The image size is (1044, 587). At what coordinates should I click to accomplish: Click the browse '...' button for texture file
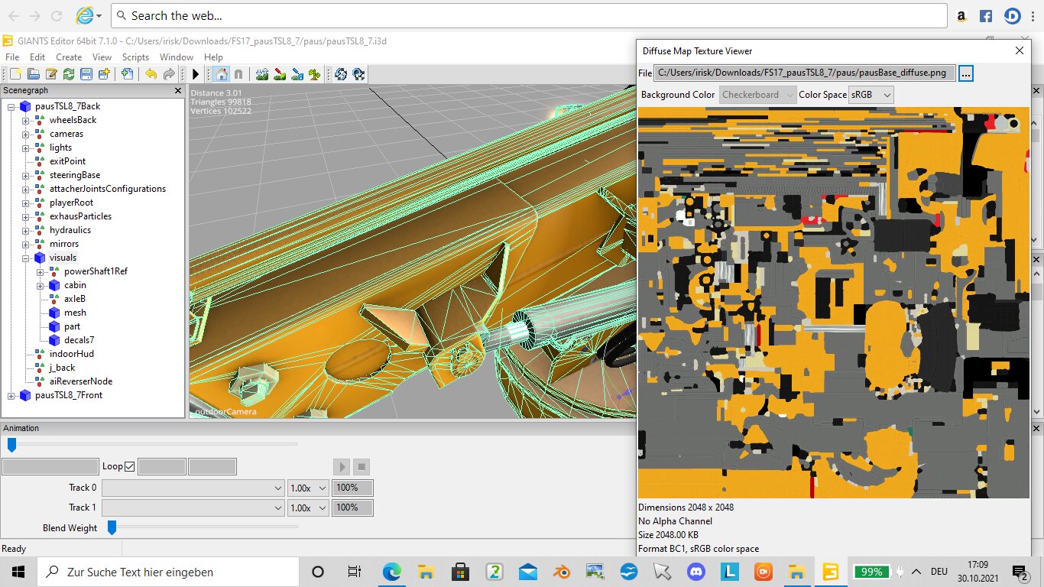point(966,73)
